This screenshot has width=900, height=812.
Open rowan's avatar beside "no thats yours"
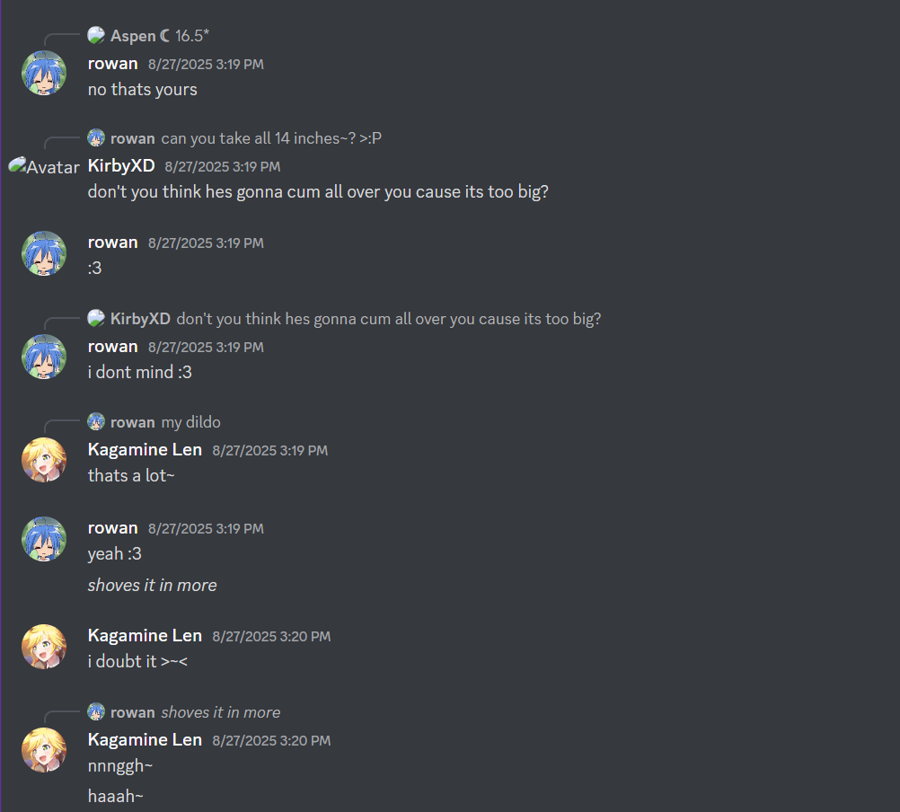pyautogui.click(x=44, y=73)
